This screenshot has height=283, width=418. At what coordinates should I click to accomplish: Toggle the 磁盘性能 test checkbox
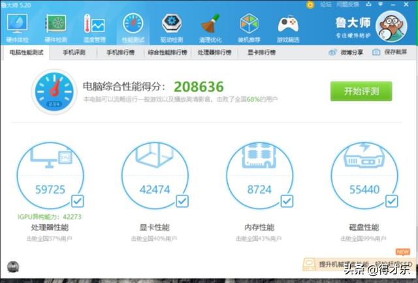tap(392, 201)
